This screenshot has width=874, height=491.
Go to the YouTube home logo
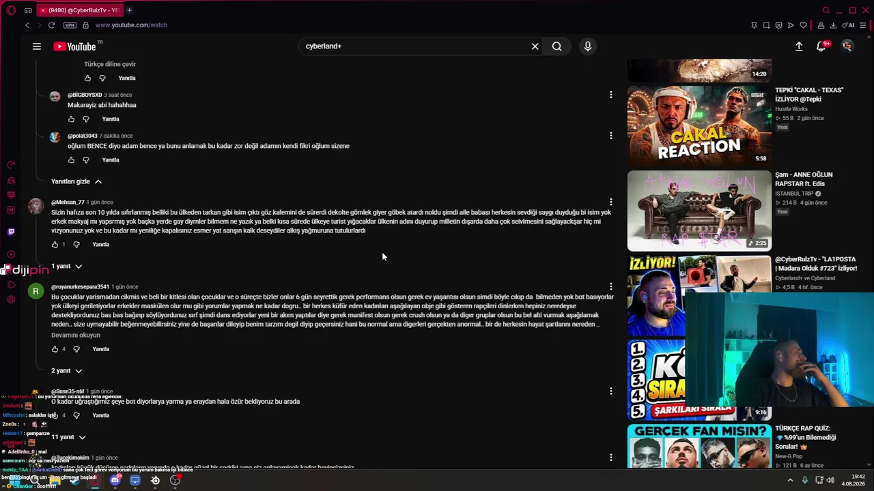point(74,46)
